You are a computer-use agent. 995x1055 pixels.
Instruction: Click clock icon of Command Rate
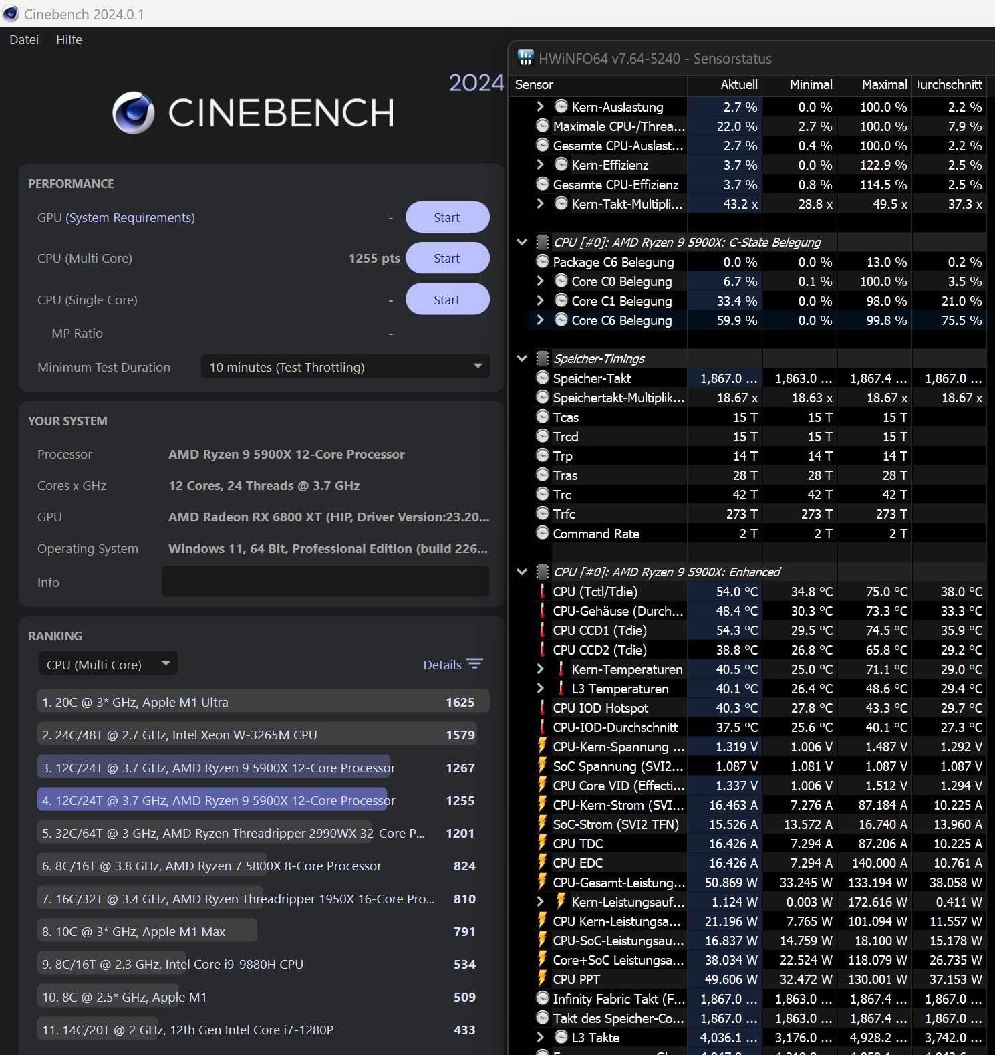click(543, 533)
